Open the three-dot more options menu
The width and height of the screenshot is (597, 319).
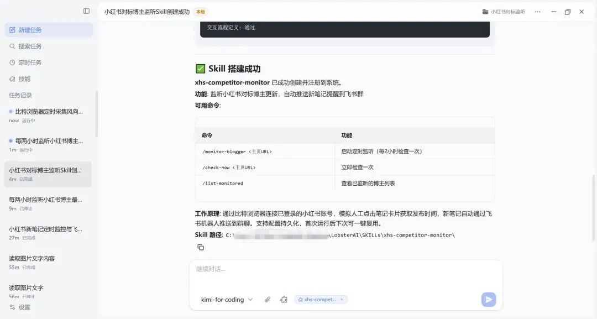tap(537, 12)
